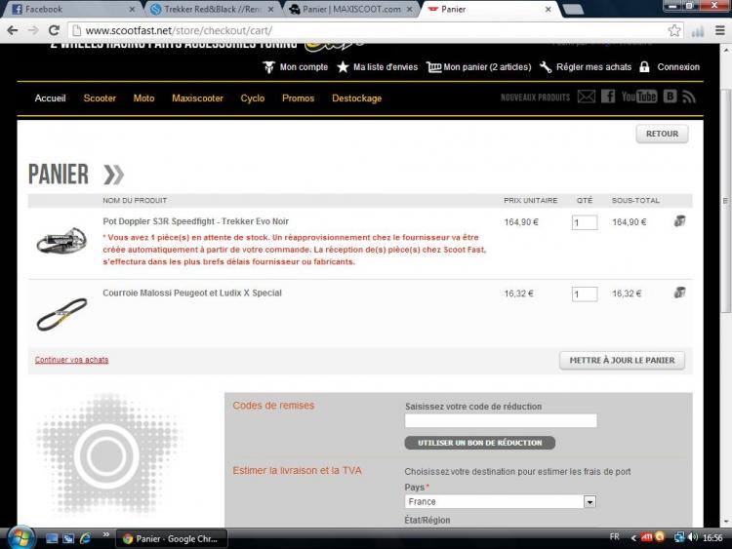The image size is (732, 549).
Task: Open the Promos menu
Action: (298, 98)
